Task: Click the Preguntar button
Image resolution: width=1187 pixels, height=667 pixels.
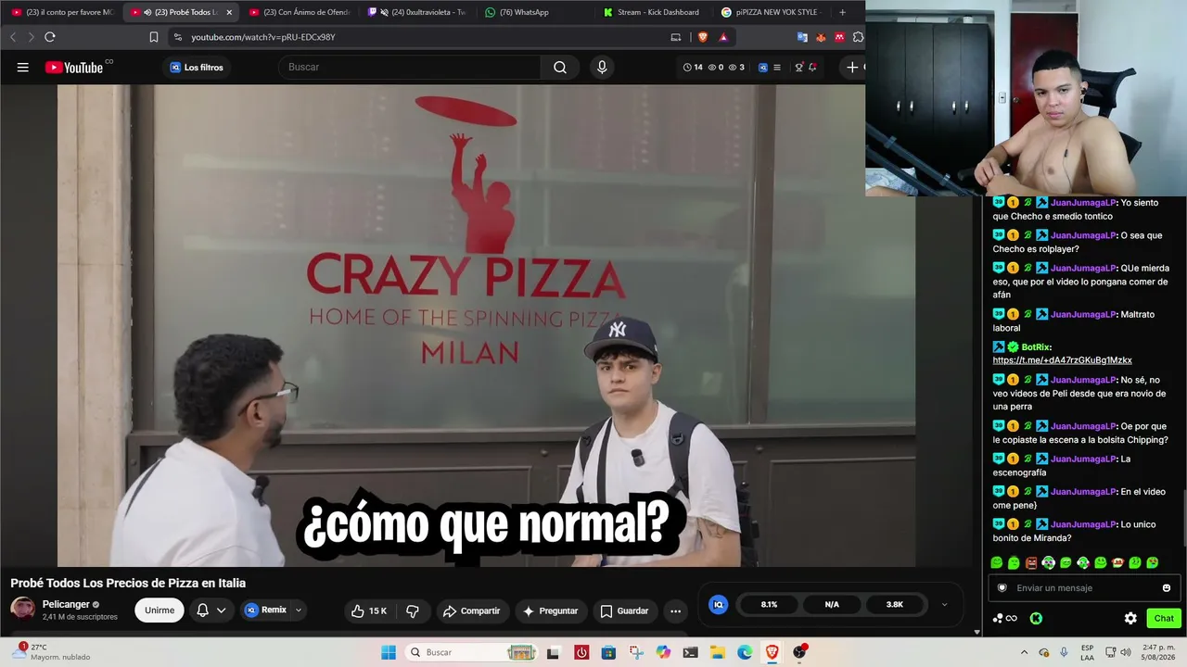Action: (x=550, y=610)
